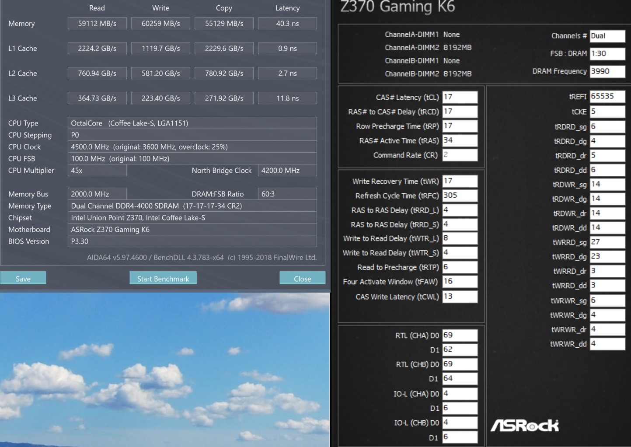
Task: Click the CPU Type field showing OctalCore
Action: [x=192, y=123]
